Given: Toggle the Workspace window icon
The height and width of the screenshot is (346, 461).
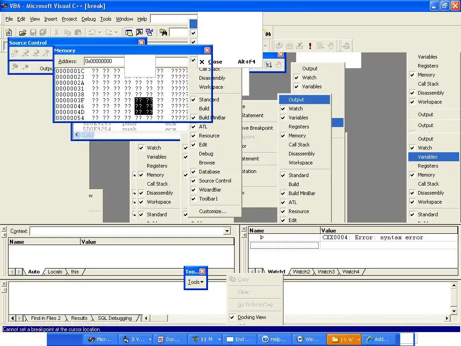Looking at the screenshot, I should pyautogui.click(x=129, y=32).
